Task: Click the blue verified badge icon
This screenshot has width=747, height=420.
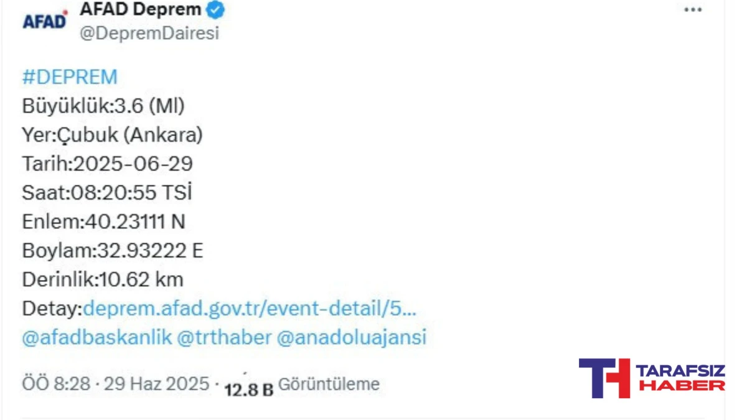Action: (216, 11)
